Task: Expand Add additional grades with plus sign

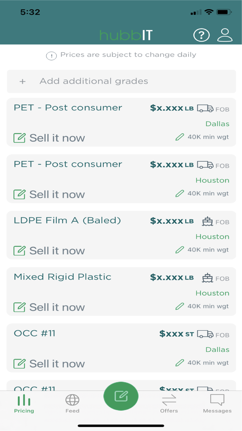Action: 22,81
